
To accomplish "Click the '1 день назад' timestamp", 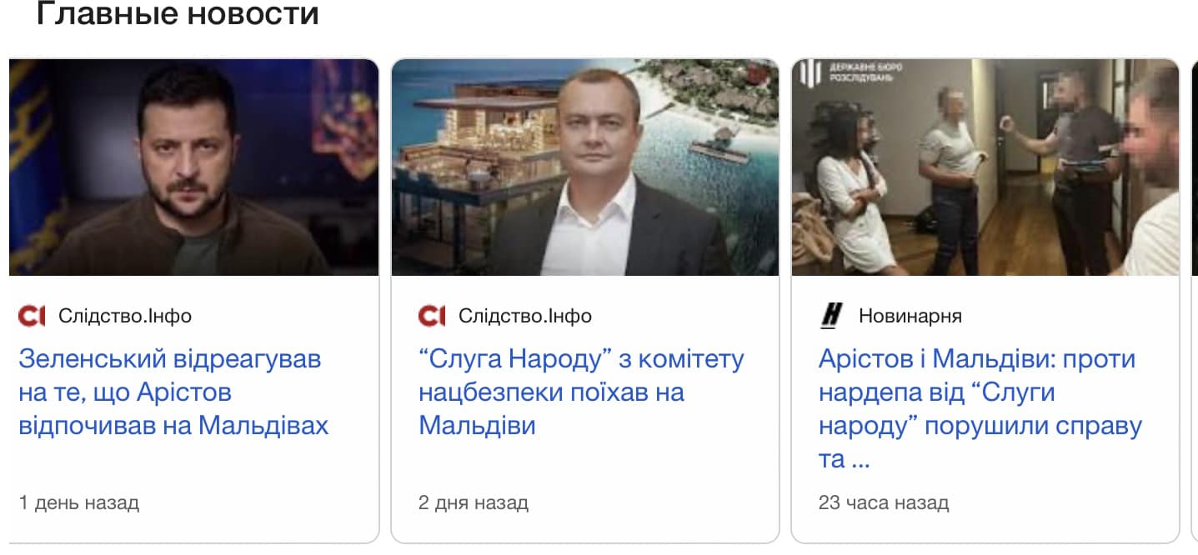I will pos(78,503).
